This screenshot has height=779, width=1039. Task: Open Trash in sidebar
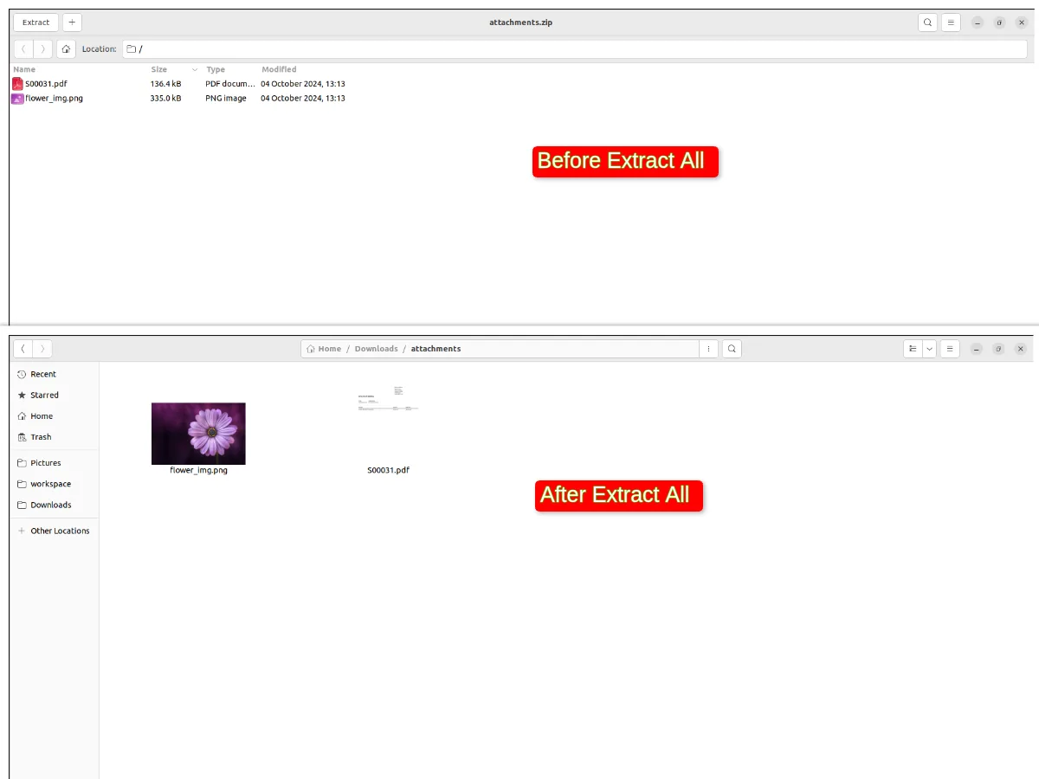pyautogui.click(x=55, y=437)
